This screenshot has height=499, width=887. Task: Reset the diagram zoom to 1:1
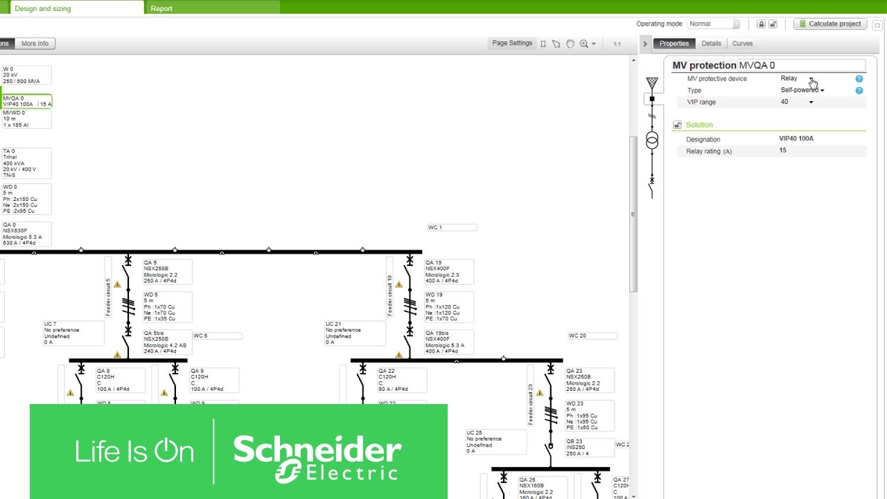tap(617, 44)
